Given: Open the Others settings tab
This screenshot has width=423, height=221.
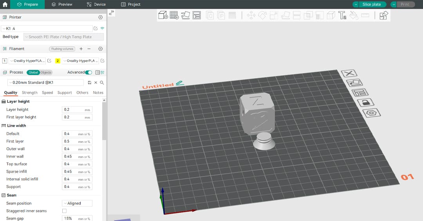Looking at the screenshot, I should click(x=82, y=93).
